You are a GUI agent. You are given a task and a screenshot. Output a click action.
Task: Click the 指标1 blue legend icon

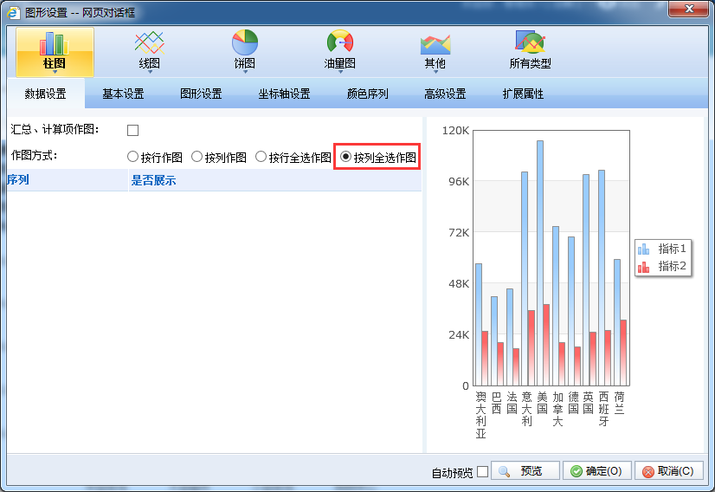[x=643, y=249]
